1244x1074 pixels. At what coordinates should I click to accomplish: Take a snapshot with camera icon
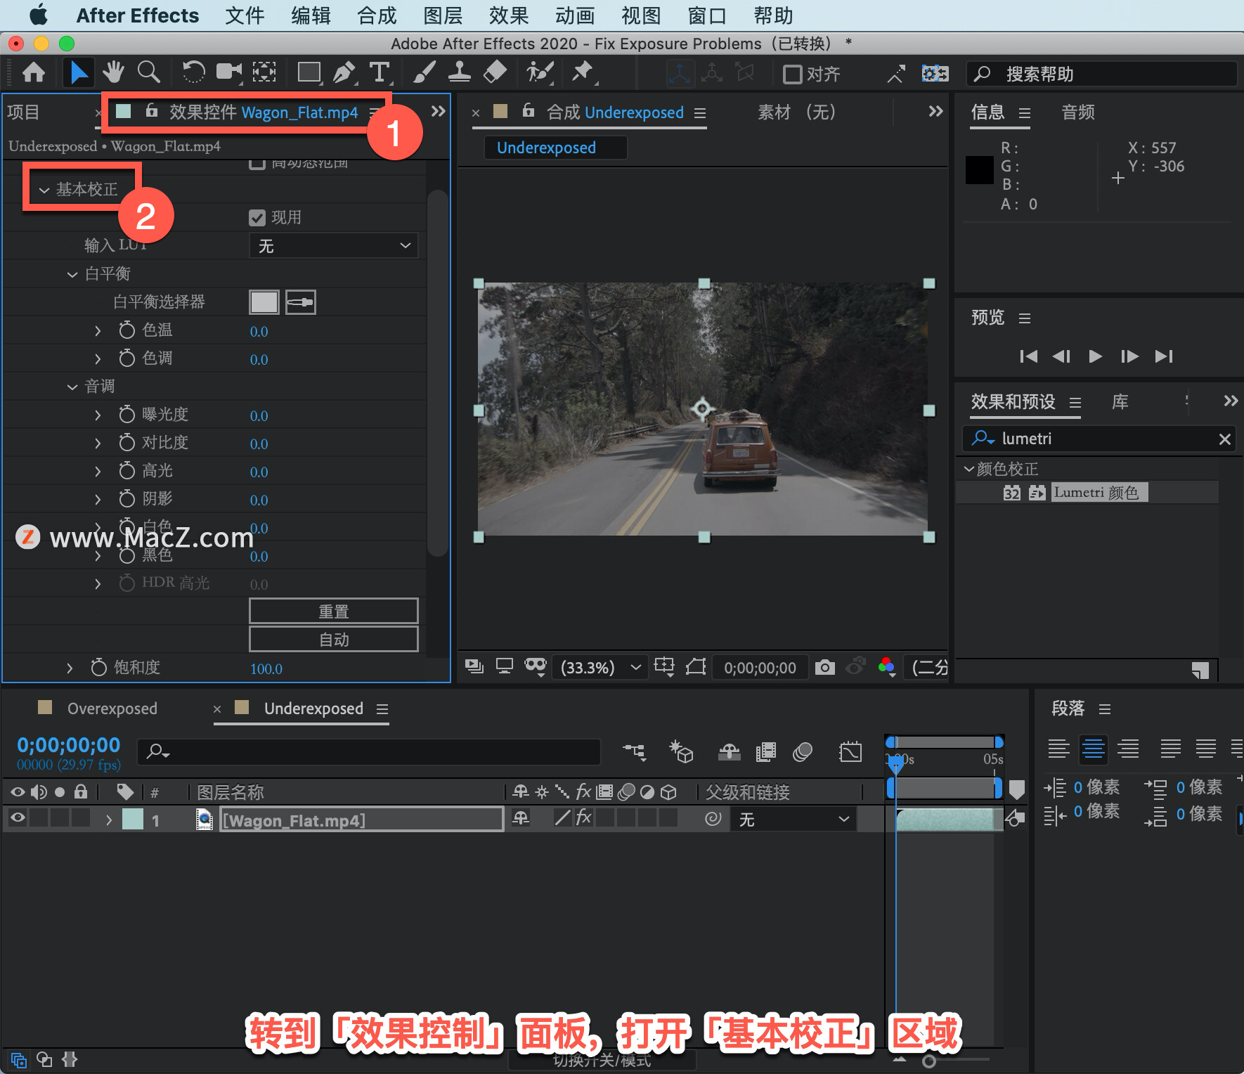(x=825, y=666)
